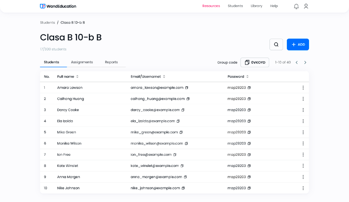Click the search magnifier button

coord(276,45)
